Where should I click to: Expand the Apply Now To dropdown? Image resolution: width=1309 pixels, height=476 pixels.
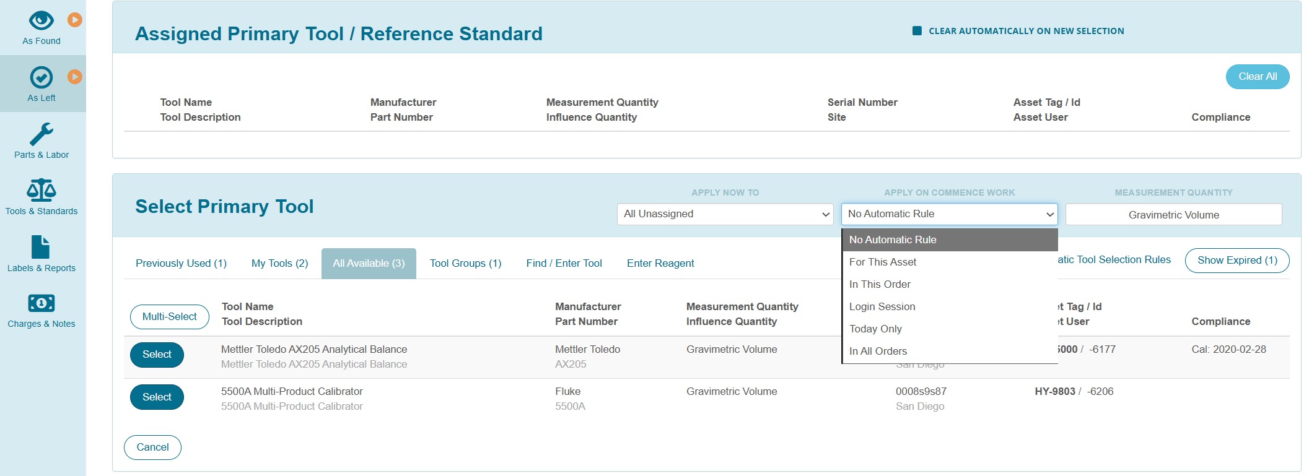tap(725, 214)
